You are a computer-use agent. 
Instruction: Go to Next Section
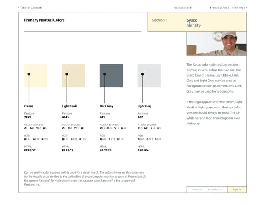pos(182,8)
